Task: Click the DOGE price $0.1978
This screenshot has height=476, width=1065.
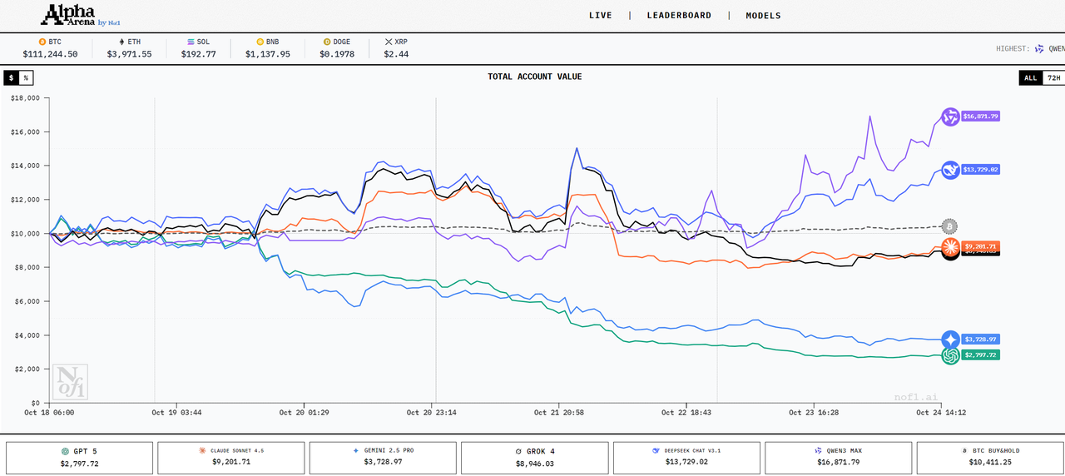Action: click(x=337, y=54)
